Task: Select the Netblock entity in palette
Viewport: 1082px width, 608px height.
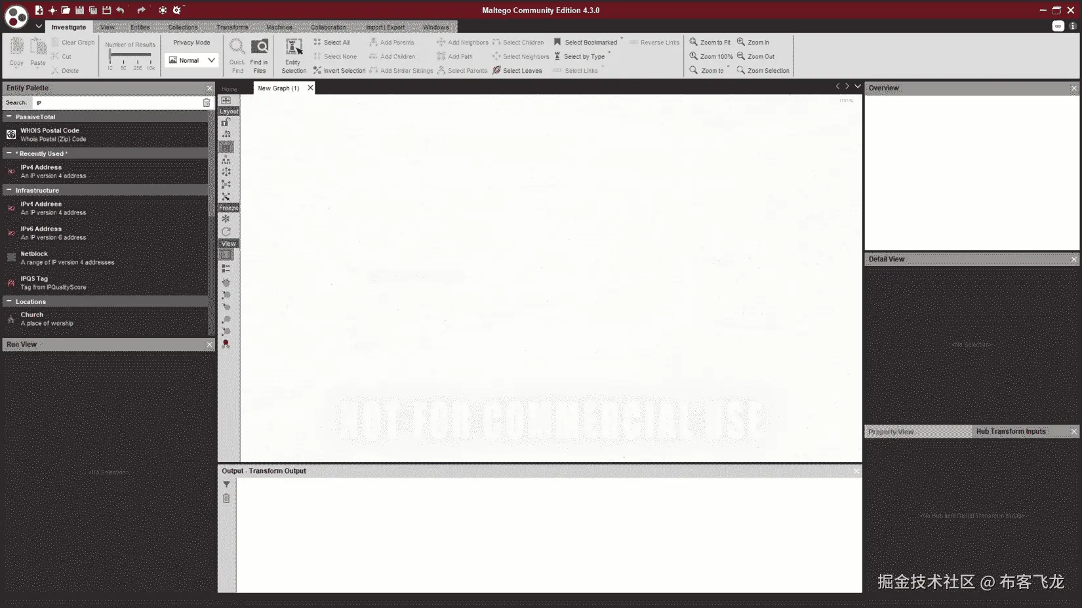Action: click(106, 257)
